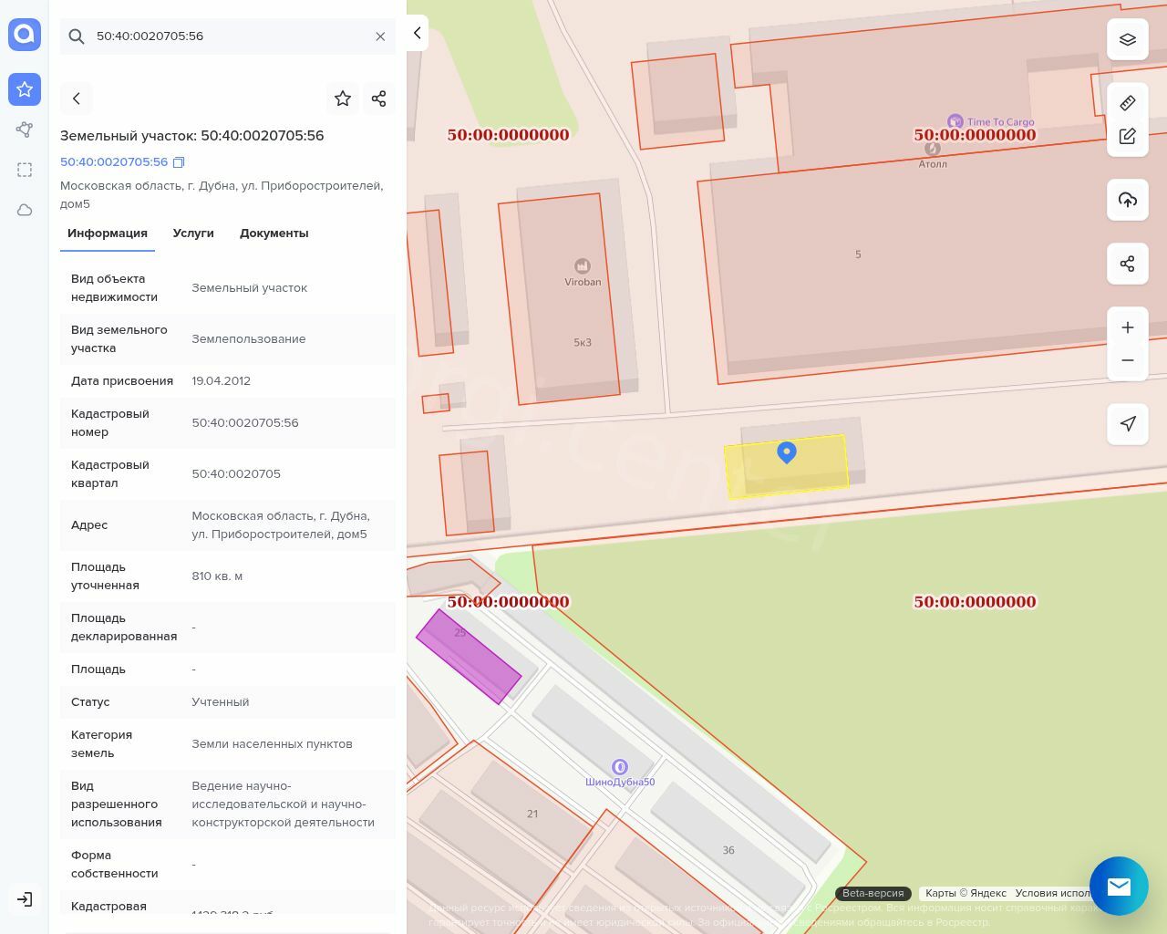Open the map layers panel
The image size is (1167, 934).
(1127, 40)
